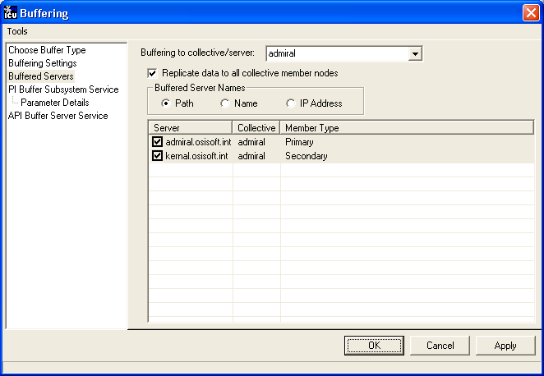
Task: Select Choose Buffer Type in the tree
Action: [x=47, y=50]
